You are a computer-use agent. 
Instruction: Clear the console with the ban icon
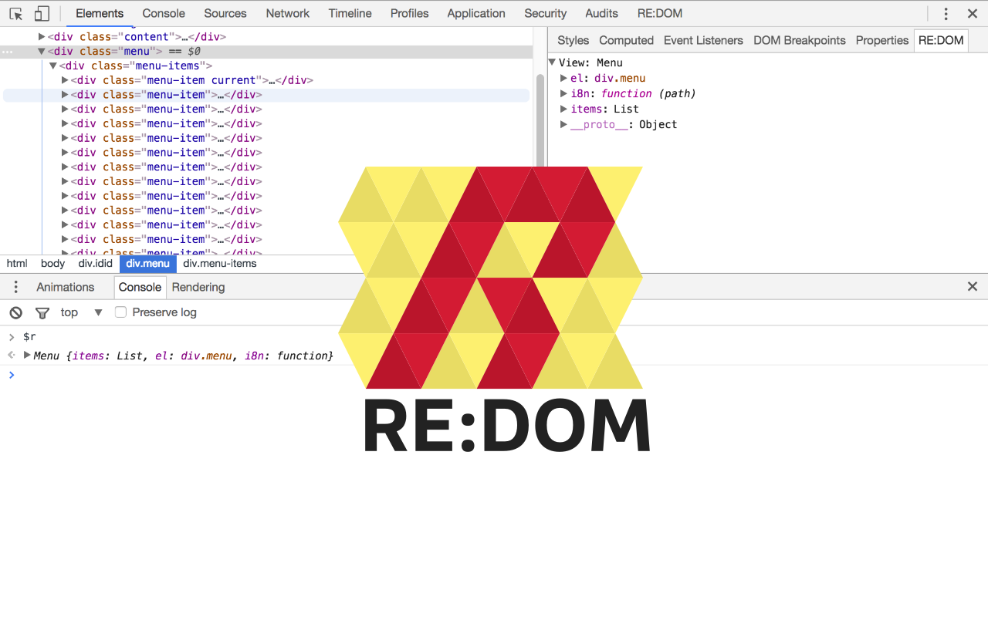15,312
